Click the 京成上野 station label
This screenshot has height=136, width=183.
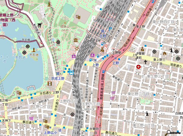tap(58, 78)
